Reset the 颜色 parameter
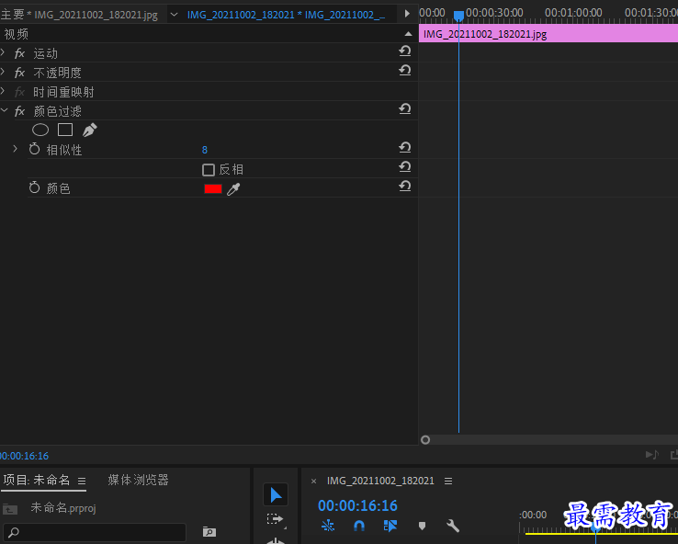 coord(405,187)
